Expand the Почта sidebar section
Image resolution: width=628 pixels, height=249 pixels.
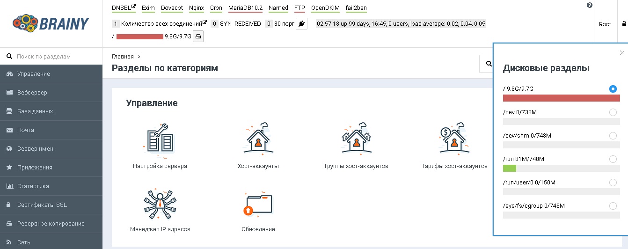pos(26,130)
